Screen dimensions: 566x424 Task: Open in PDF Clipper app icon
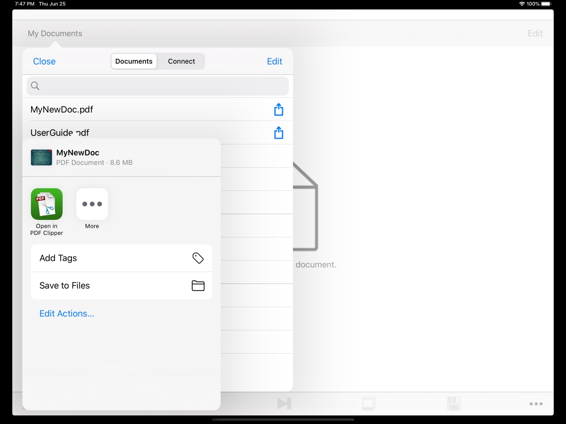pos(47,204)
